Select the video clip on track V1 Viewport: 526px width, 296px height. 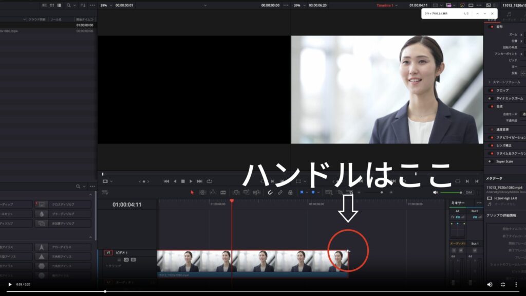click(x=253, y=264)
